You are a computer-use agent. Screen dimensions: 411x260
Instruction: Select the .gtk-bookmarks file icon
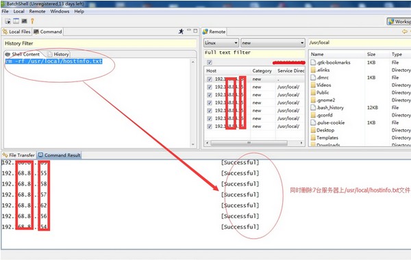coord(313,62)
